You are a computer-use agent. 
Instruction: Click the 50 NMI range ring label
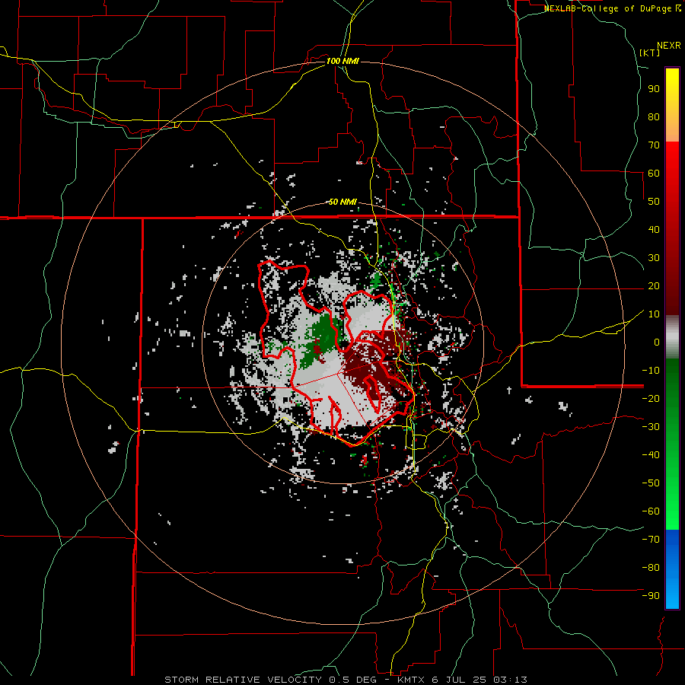(x=342, y=202)
